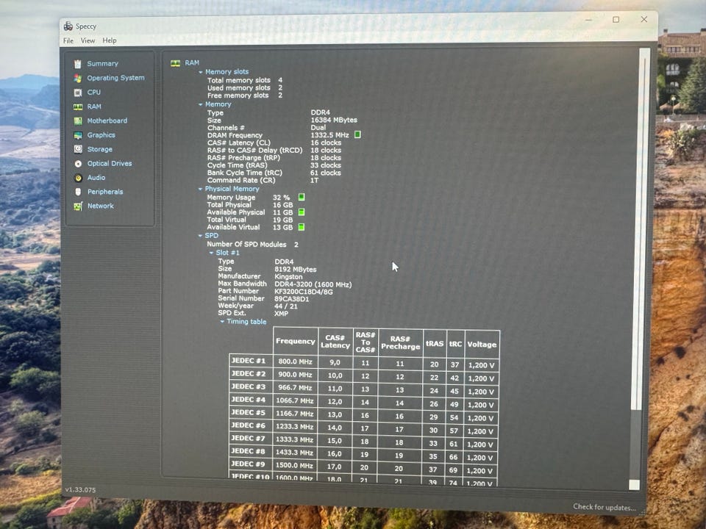706x529 pixels.
Task: Open the Help menu
Action: [110, 40]
